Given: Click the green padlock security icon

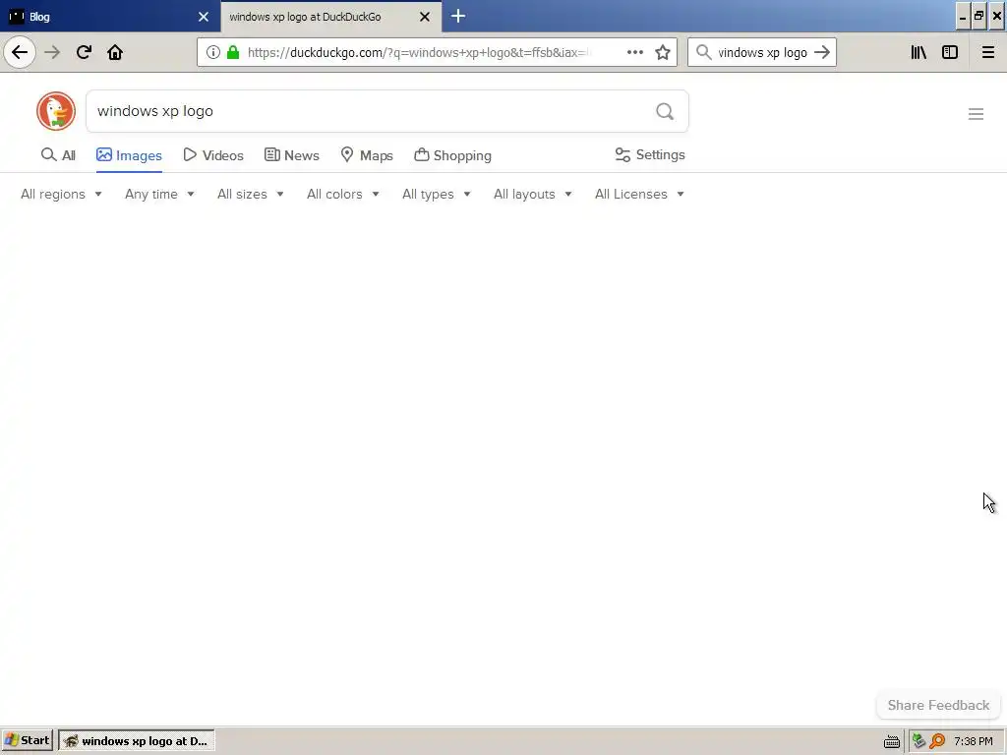Looking at the screenshot, I should pyautogui.click(x=233, y=53).
